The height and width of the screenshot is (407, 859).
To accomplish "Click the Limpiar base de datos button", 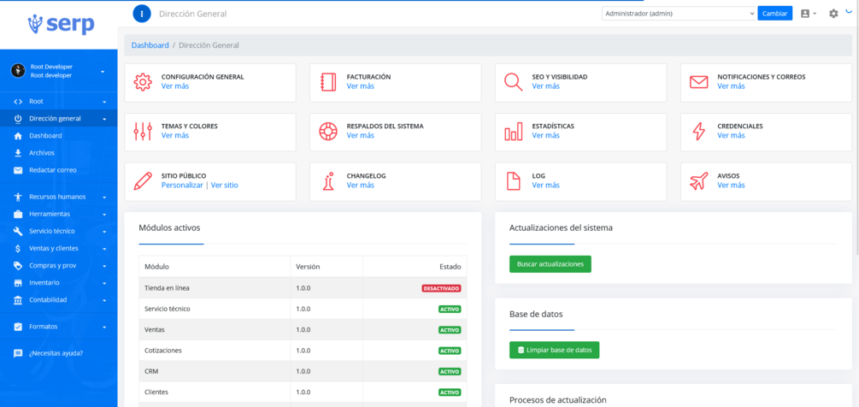I will (x=555, y=350).
